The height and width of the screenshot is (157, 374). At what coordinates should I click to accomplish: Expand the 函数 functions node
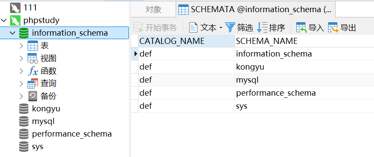coord(21,71)
